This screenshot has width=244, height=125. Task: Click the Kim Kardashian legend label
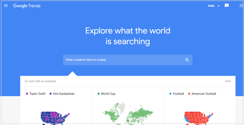(64, 94)
